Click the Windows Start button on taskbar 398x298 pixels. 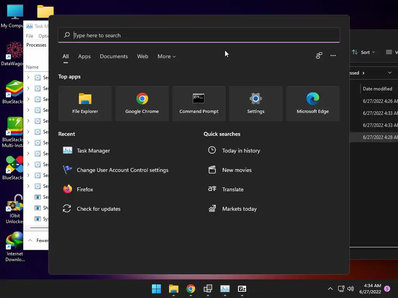point(156,289)
